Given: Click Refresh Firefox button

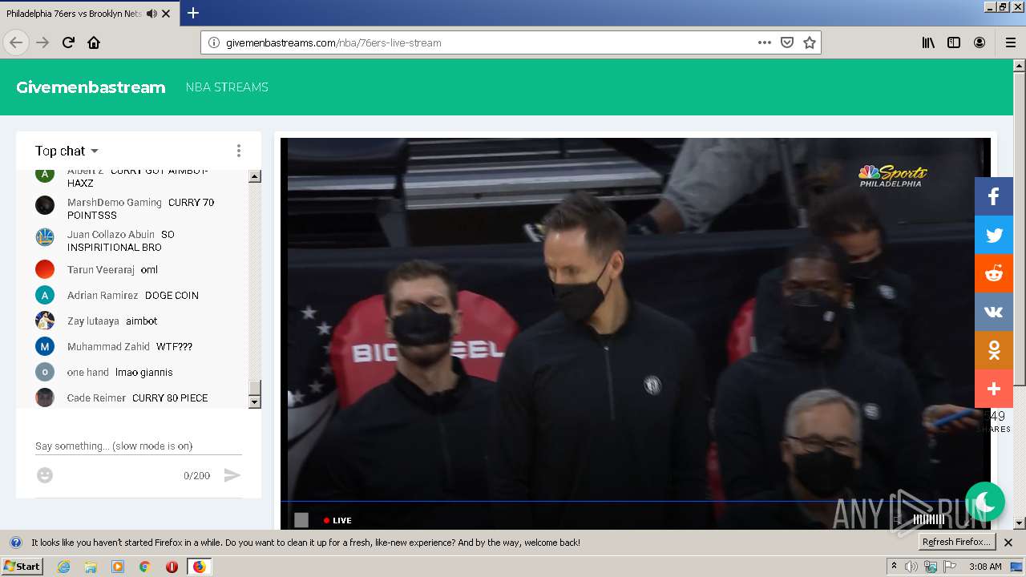Looking at the screenshot, I should pyautogui.click(x=957, y=542).
